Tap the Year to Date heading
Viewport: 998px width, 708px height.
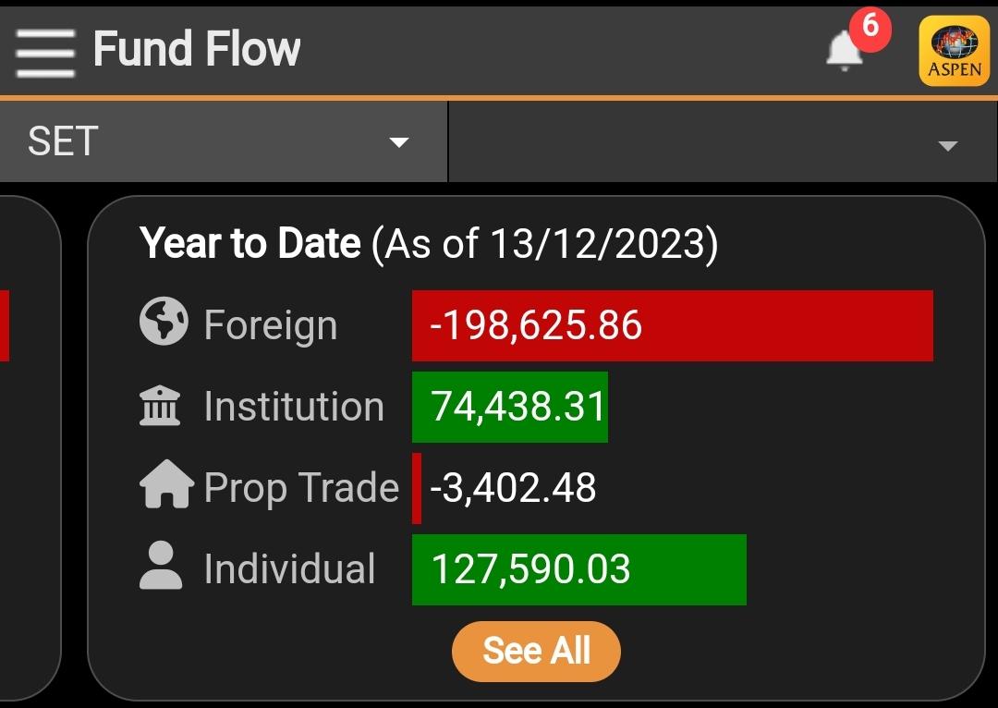pyautogui.click(x=250, y=243)
